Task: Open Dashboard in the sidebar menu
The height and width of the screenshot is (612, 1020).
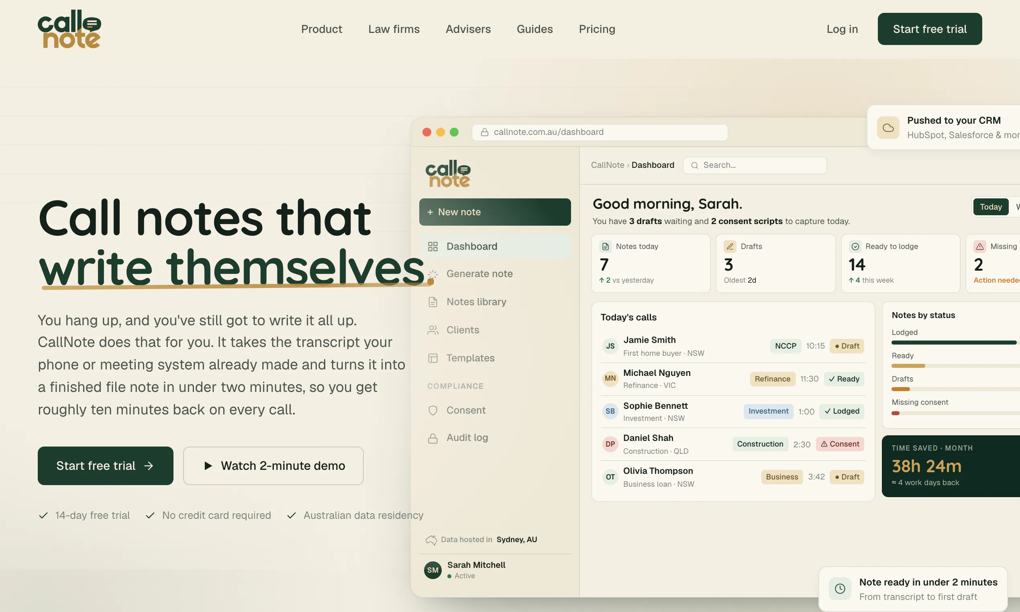Action: [x=495, y=247]
